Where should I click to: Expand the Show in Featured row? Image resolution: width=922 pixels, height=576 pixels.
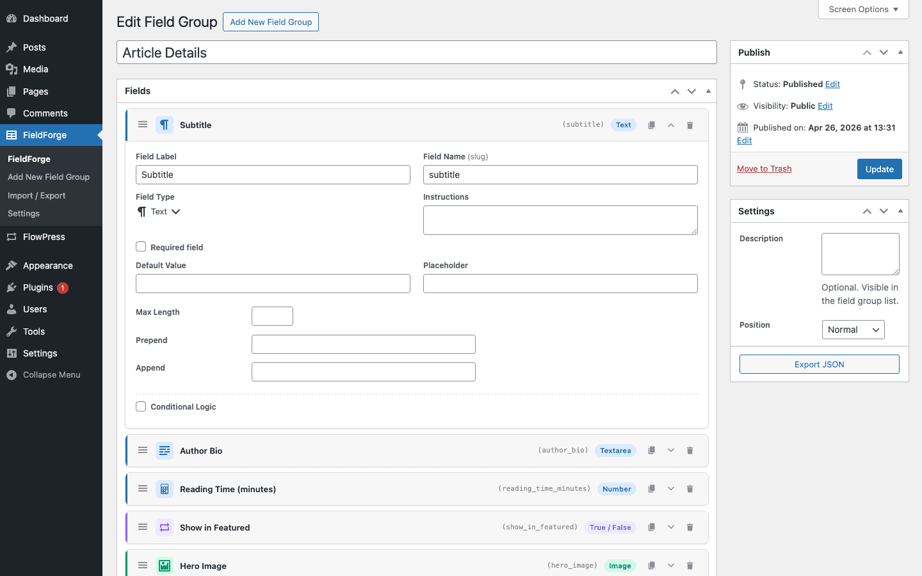670,527
